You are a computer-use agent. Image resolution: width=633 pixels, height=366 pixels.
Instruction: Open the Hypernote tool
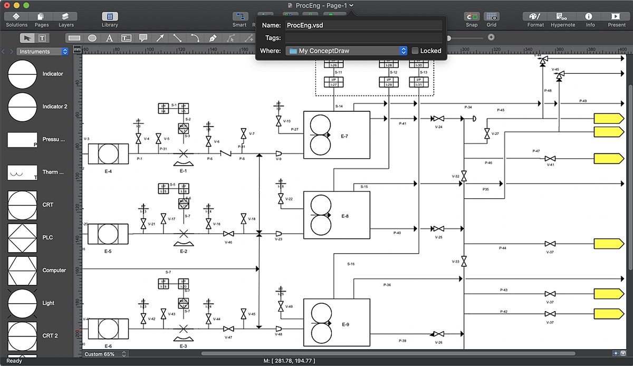[562, 17]
